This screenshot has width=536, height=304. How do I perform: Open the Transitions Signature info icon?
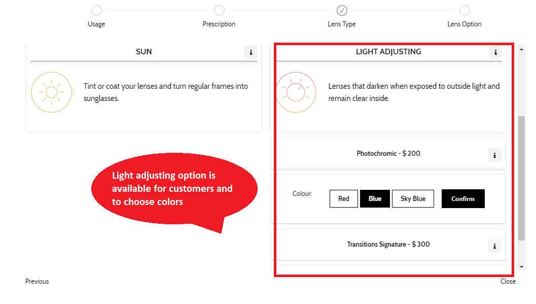[x=494, y=246]
